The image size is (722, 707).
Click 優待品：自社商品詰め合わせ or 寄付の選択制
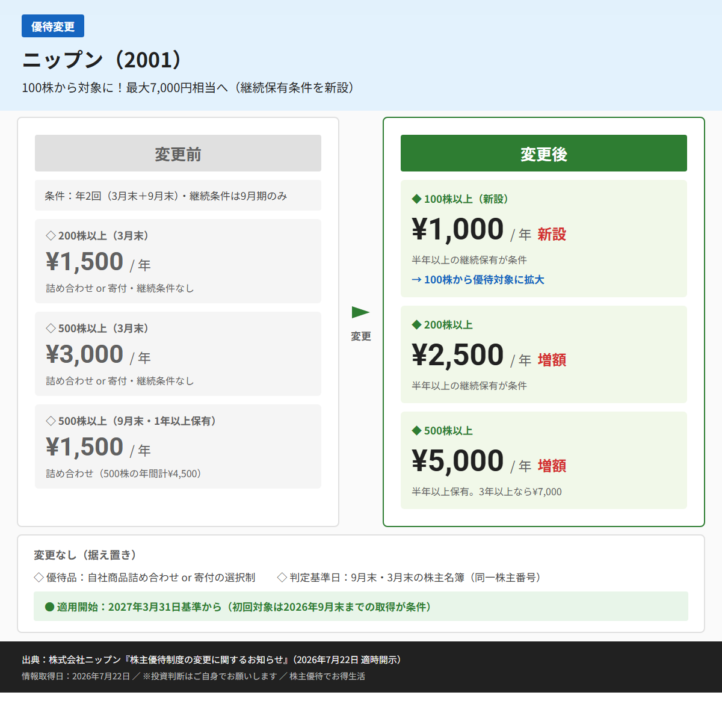[x=150, y=578]
